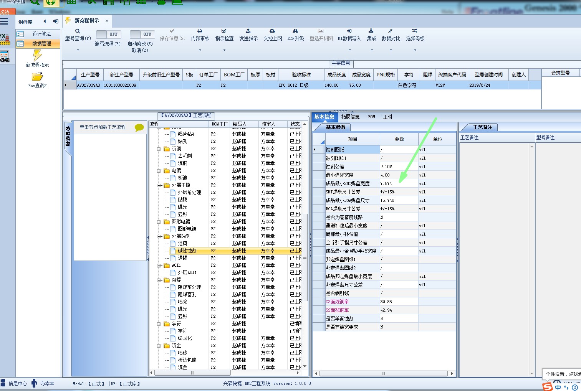Image resolution: width=581 pixels, height=391 pixels.
Task: Switch to the 拓展信息 tab
Action: [350, 117]
